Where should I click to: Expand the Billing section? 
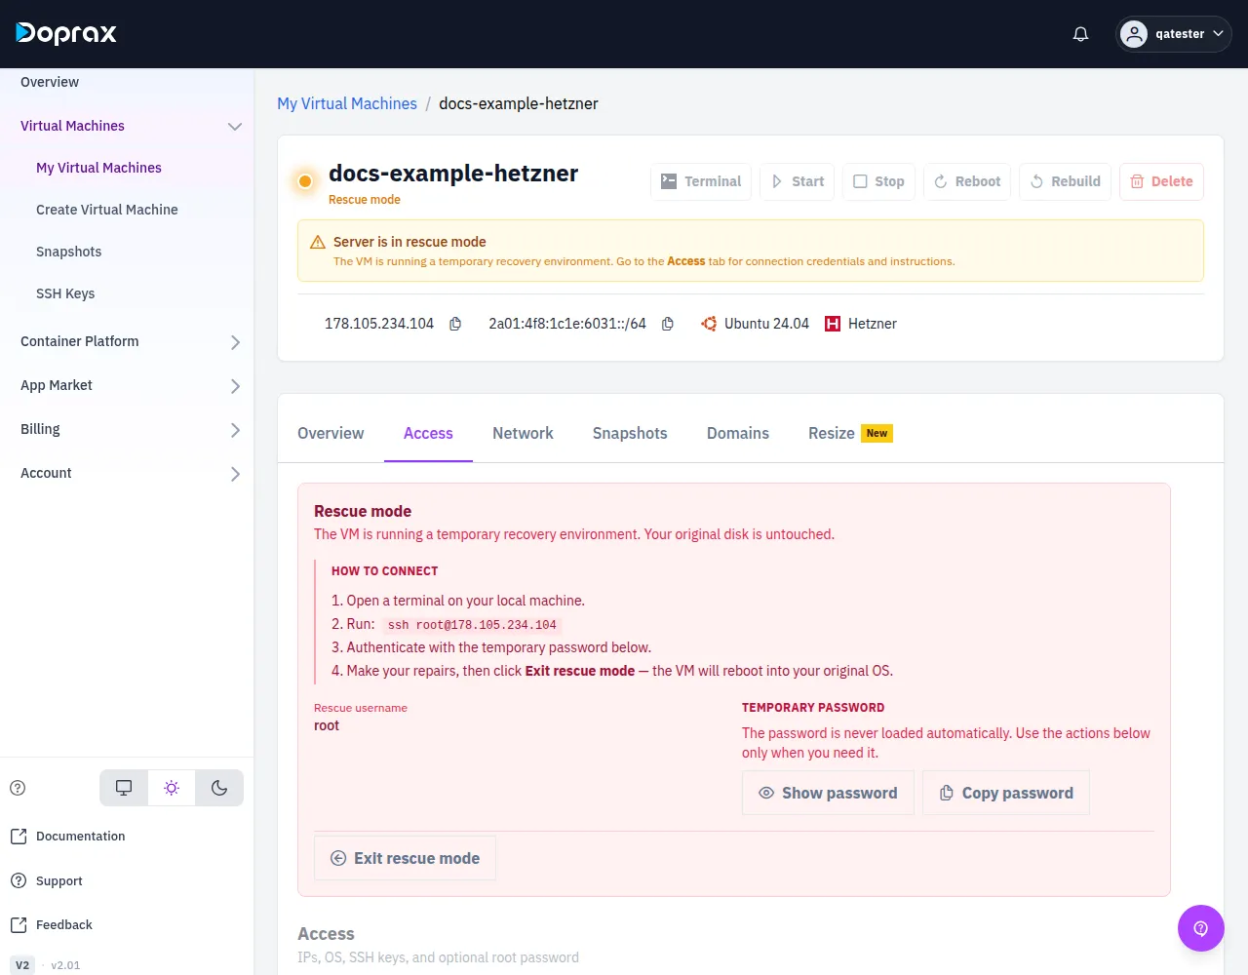pyautogui.click(x=127, y=429)
